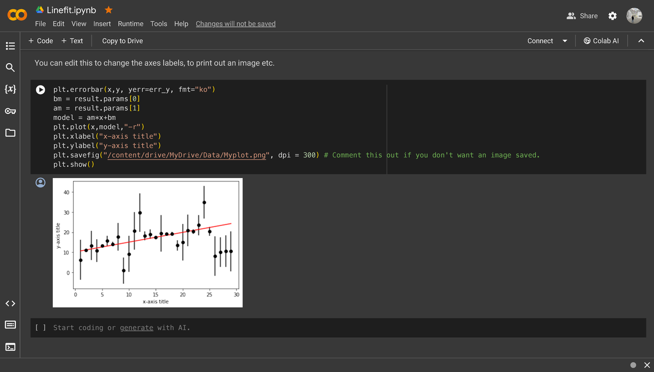The width and height of the screenshot is (654, 372).
Task: Open the Variables inspector panel
Action: [x=10, y=89]
